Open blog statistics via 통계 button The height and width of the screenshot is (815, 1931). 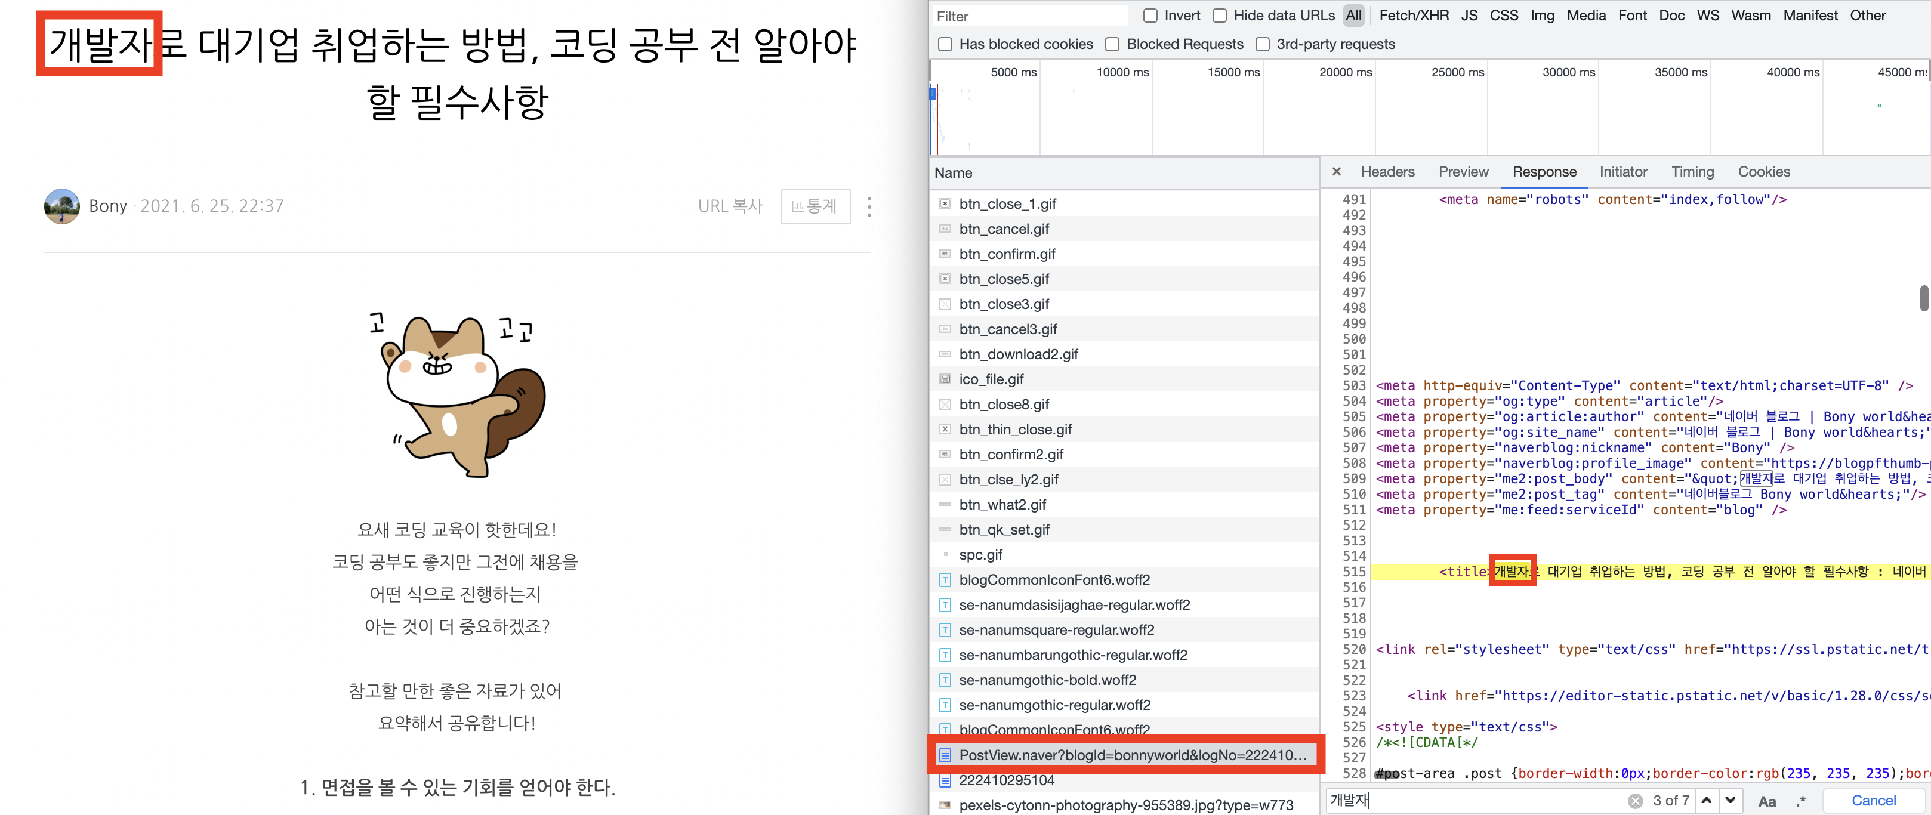pos(816,205)
